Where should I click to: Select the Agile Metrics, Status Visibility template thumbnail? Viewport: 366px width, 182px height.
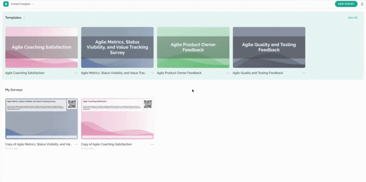pyautogui.click(x=117, y=47)
